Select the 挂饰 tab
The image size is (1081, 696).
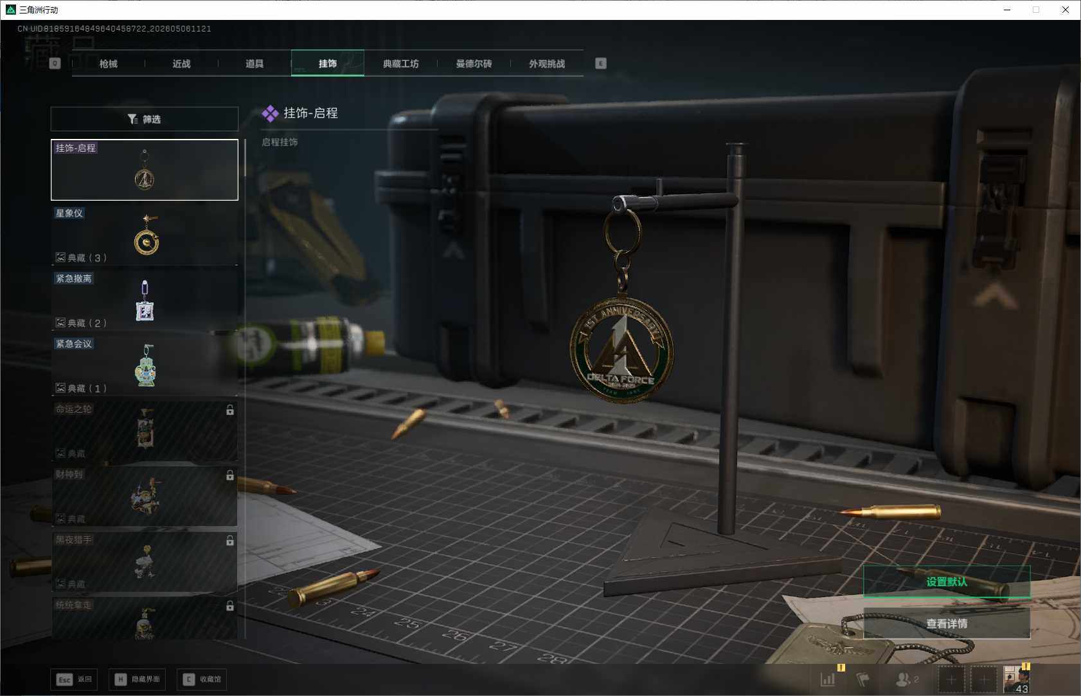[328, 64]
